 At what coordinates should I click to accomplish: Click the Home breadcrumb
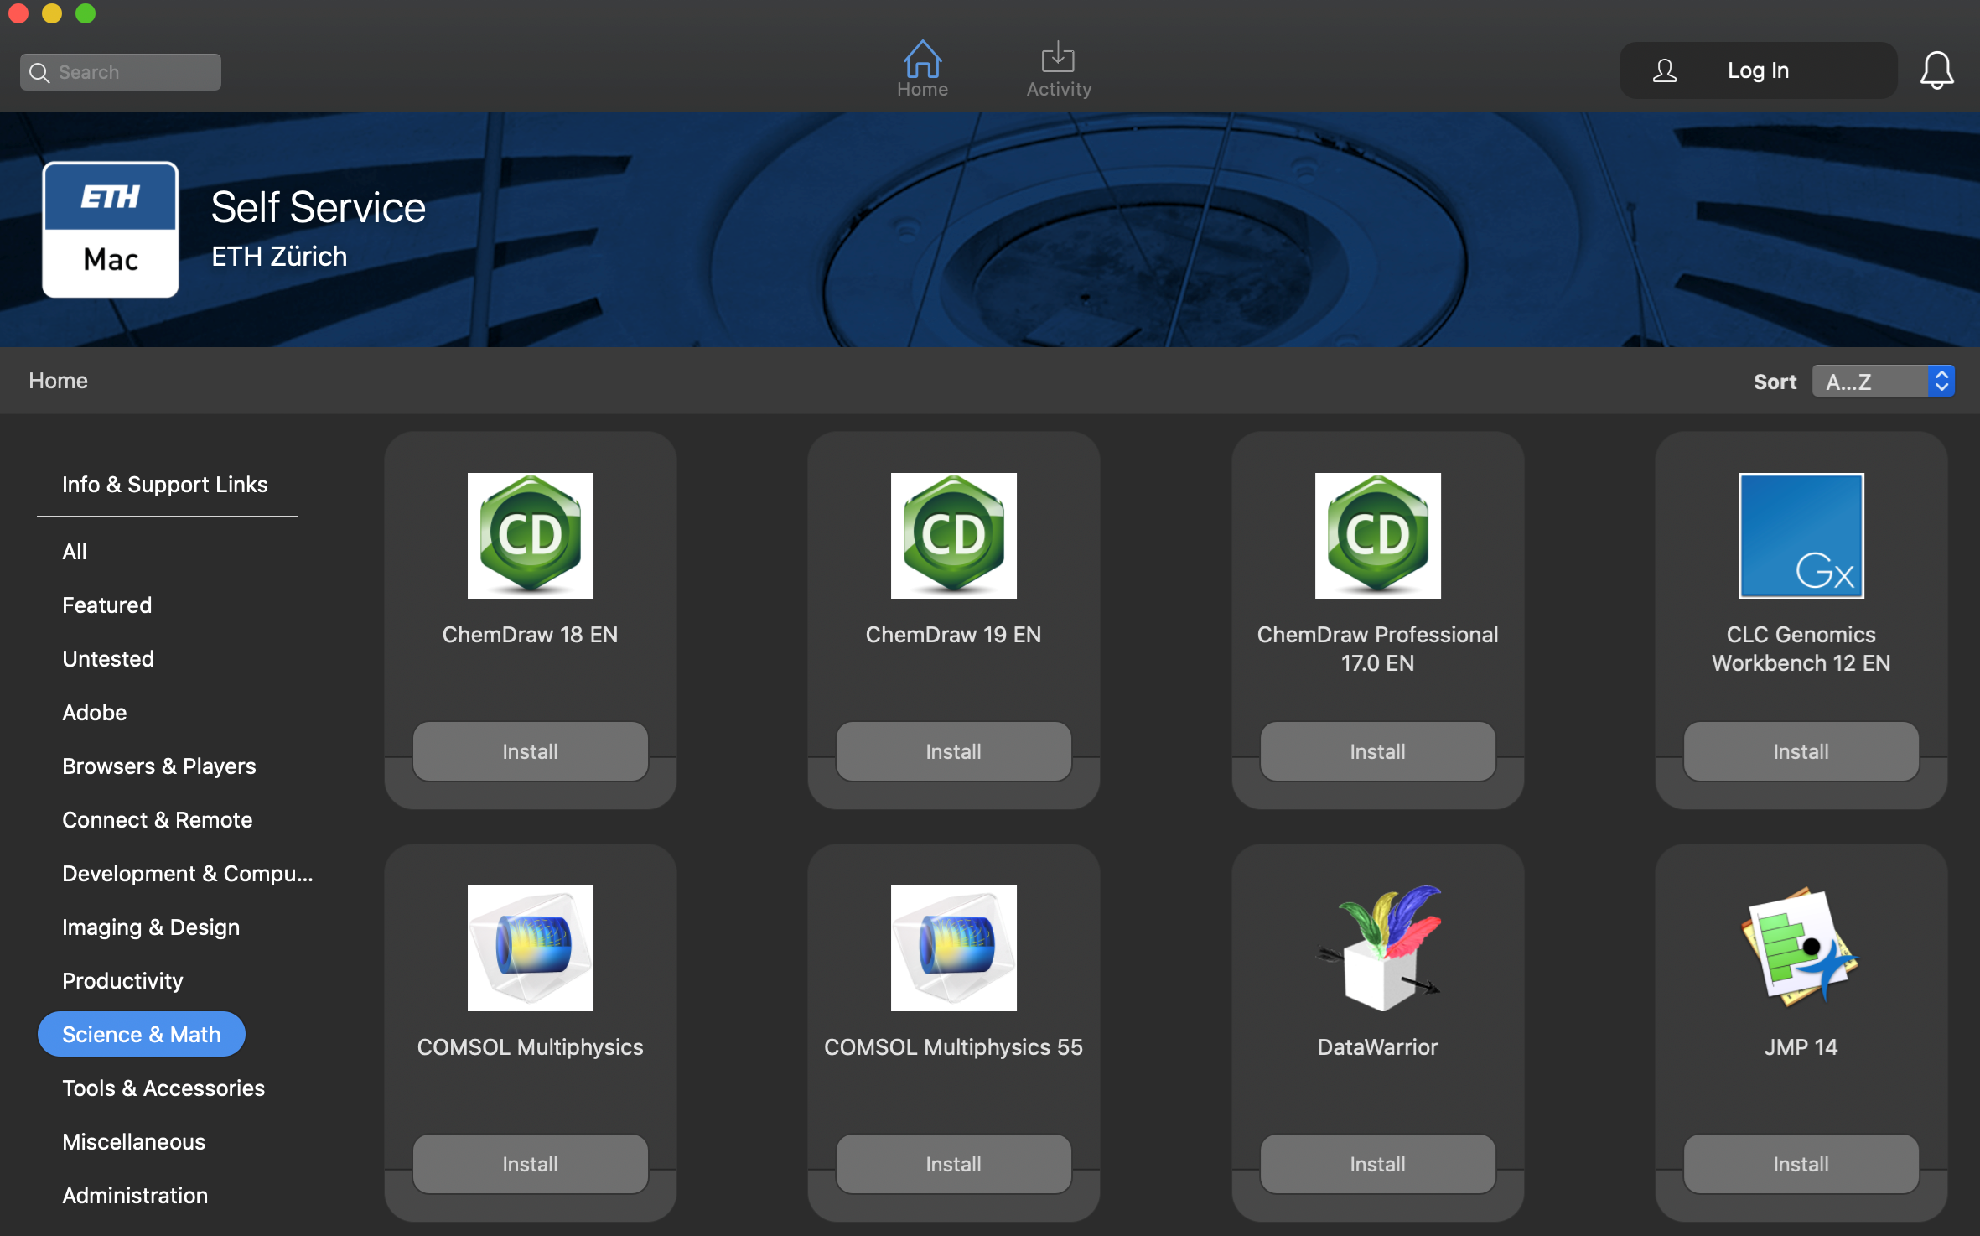coord(58,381)
